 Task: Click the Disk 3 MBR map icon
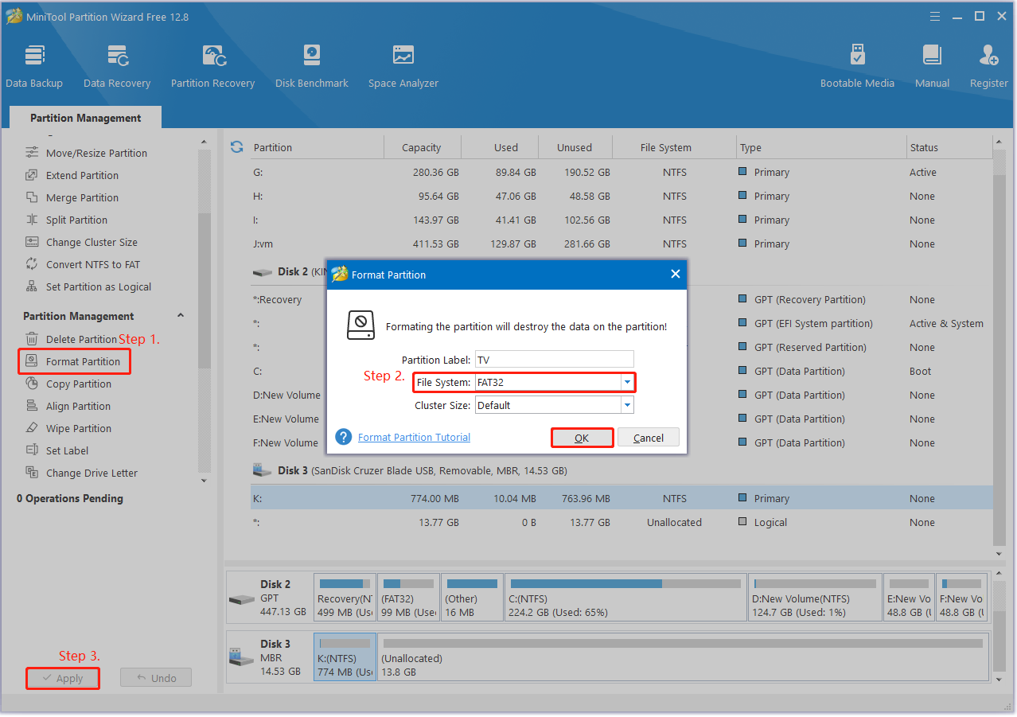point(242,657)
